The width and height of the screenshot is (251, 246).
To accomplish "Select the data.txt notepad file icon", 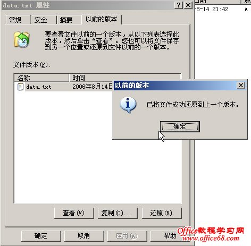I will tap(21, 87).
